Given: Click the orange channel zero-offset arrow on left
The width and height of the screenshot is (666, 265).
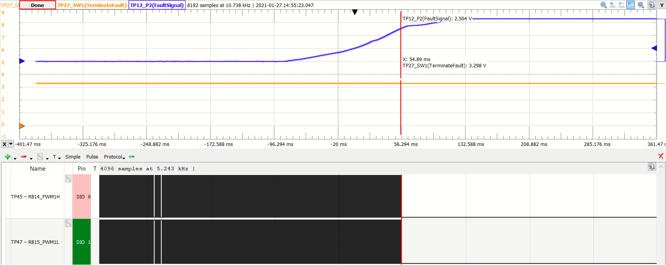Looking at the screenshot, I should [x=22, y=126].
